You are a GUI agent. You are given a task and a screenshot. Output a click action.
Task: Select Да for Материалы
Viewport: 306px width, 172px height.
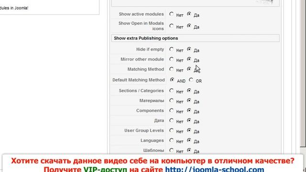(189, 100)
